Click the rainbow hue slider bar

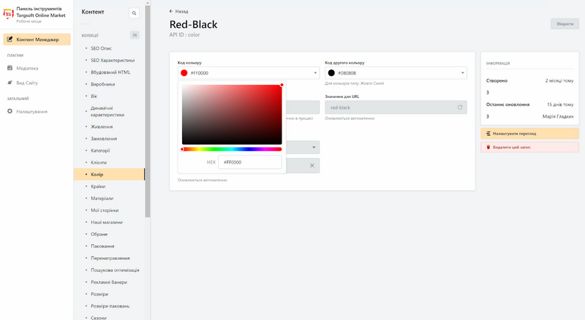coord(232,149)
